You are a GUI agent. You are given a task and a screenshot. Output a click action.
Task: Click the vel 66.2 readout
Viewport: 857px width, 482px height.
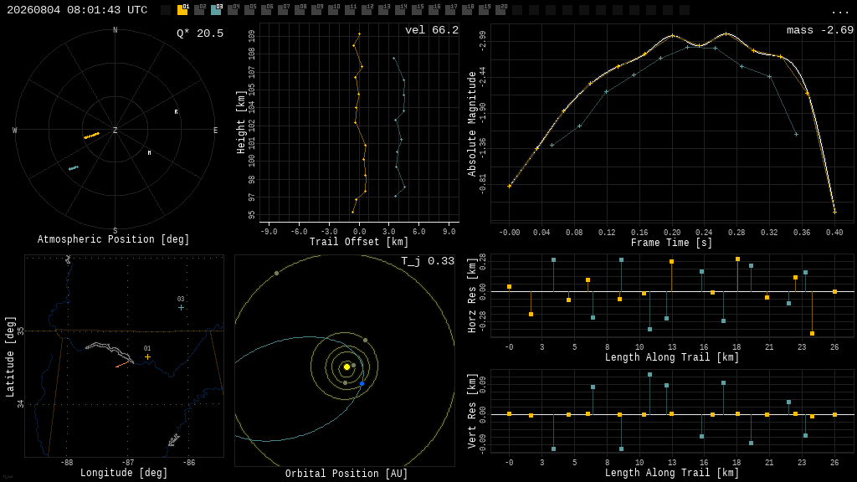(432, 30)
